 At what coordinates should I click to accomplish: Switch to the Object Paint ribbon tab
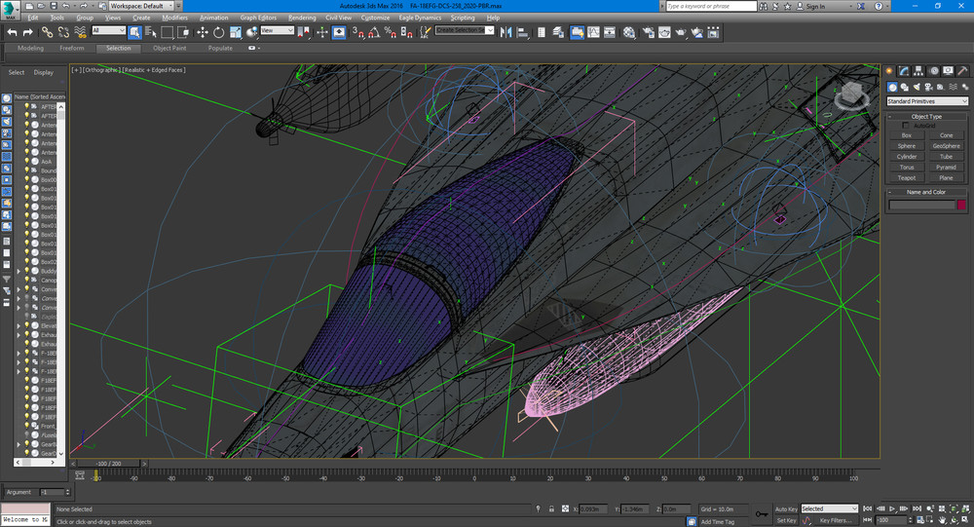coord(169,48)
